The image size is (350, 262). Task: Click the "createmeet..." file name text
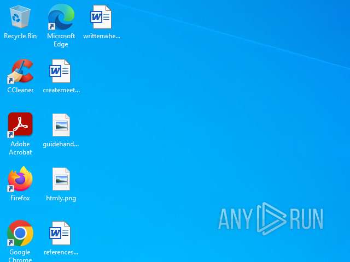click(61, 90)
